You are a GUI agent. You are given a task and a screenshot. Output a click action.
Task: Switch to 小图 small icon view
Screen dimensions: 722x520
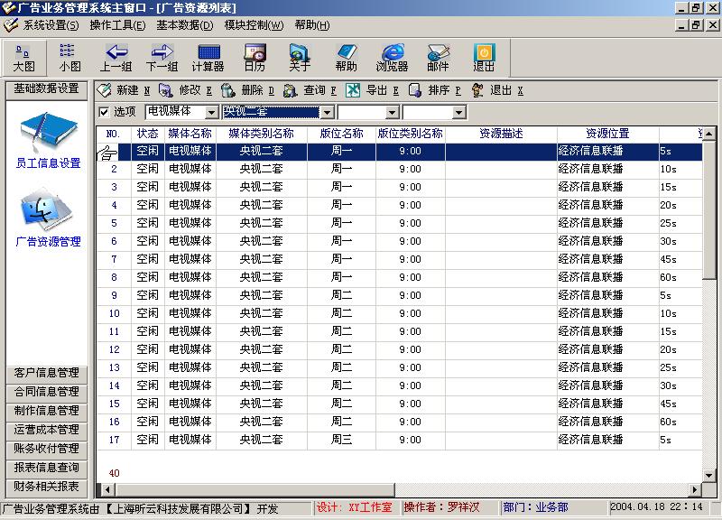(x=69, y=57)
